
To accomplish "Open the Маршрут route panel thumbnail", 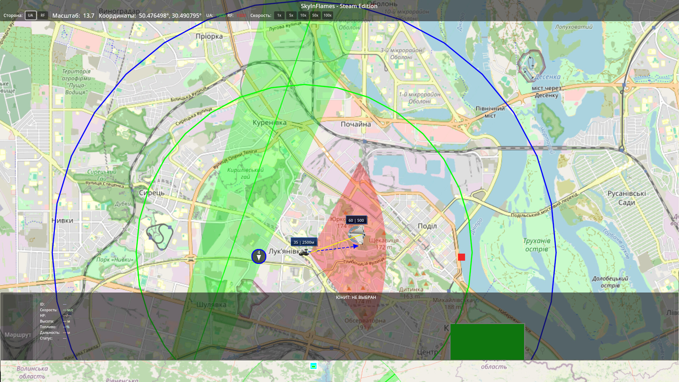I will (x=18, y=327).
